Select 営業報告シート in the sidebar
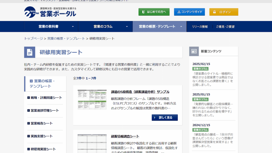This screenshot has width=272, height=153. pyautogui.click(x=41, y=123)
